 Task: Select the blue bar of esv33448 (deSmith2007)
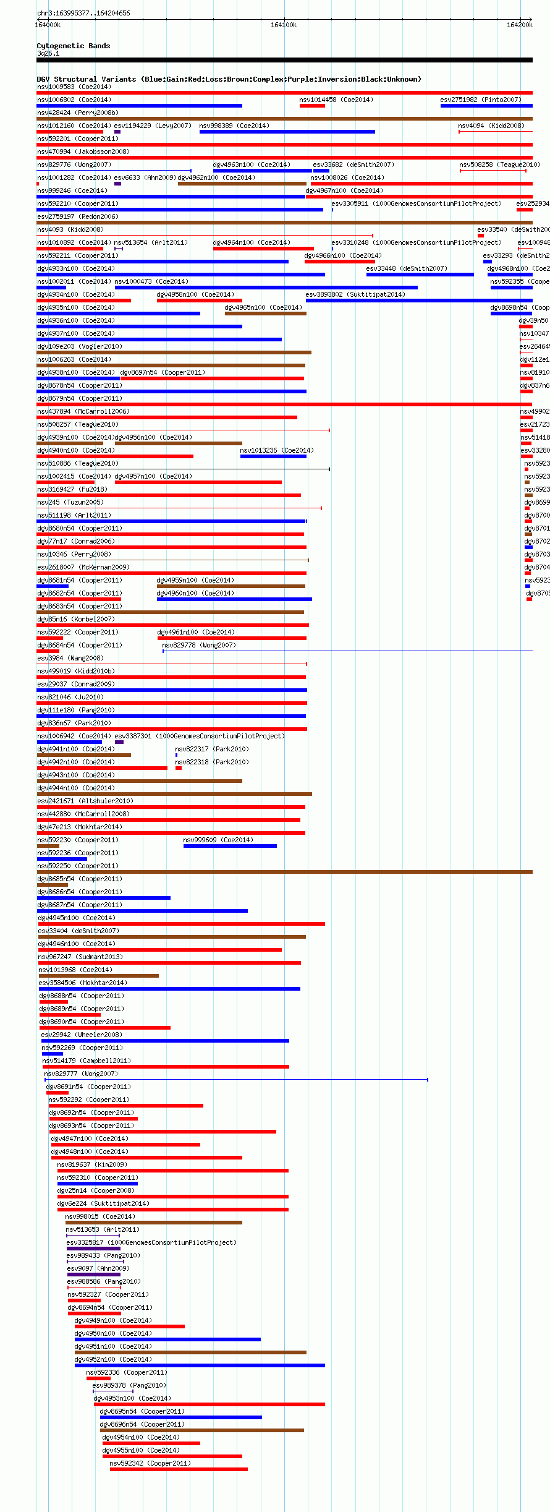pyautogui.click(x=420, y=275)
